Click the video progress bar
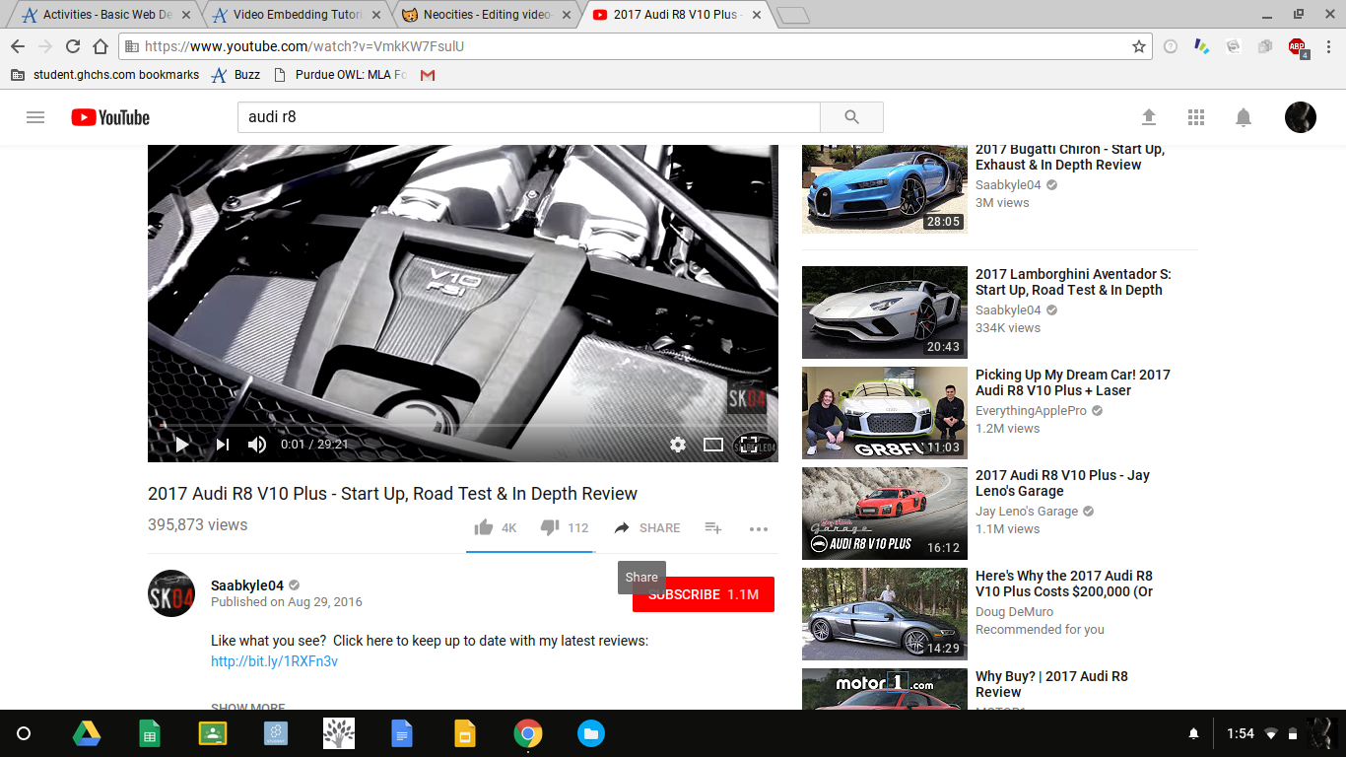This screenshot has height=757, width=1346. [463, 425]
